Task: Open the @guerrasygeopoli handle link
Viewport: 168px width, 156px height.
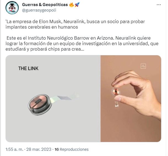Action: [x=39, y=10]
